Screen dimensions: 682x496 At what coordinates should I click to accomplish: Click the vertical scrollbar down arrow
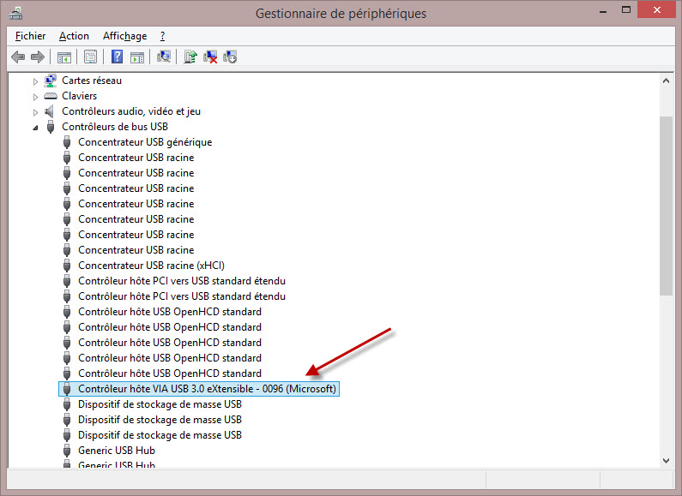pos(666,460)
